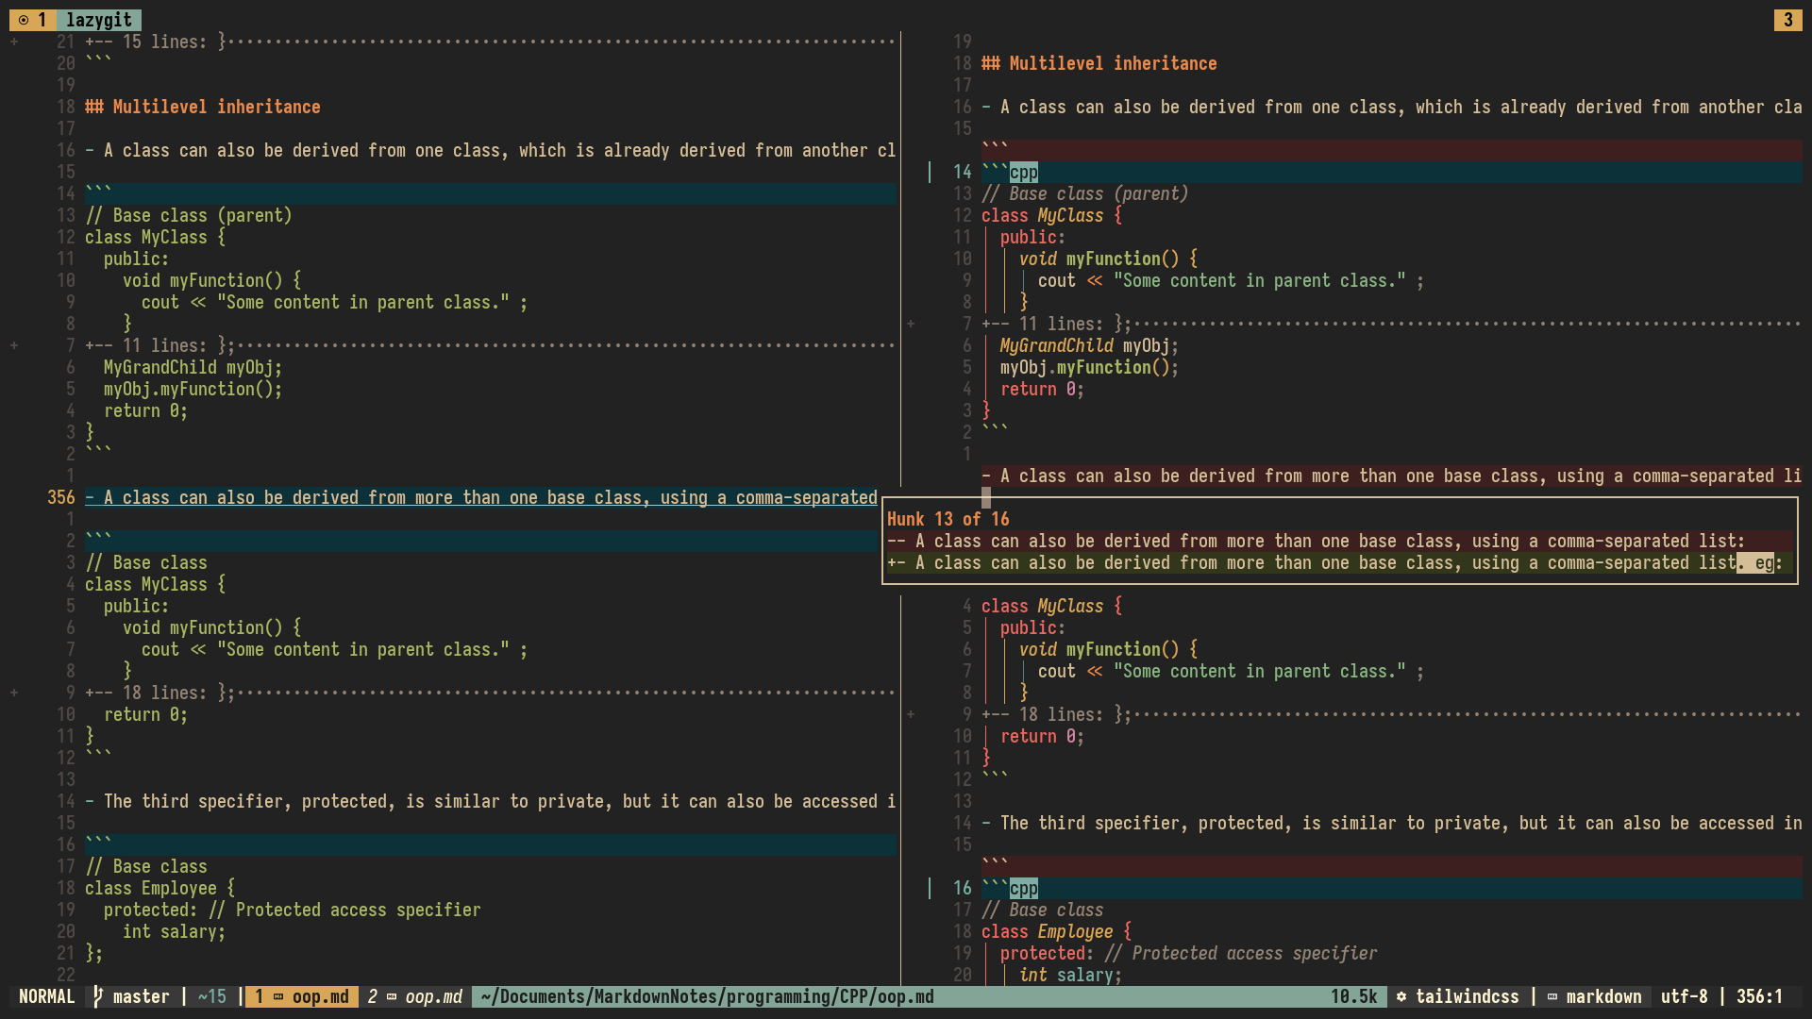Expand left pane plus marker for 18 lines fold

click(14, 693)
